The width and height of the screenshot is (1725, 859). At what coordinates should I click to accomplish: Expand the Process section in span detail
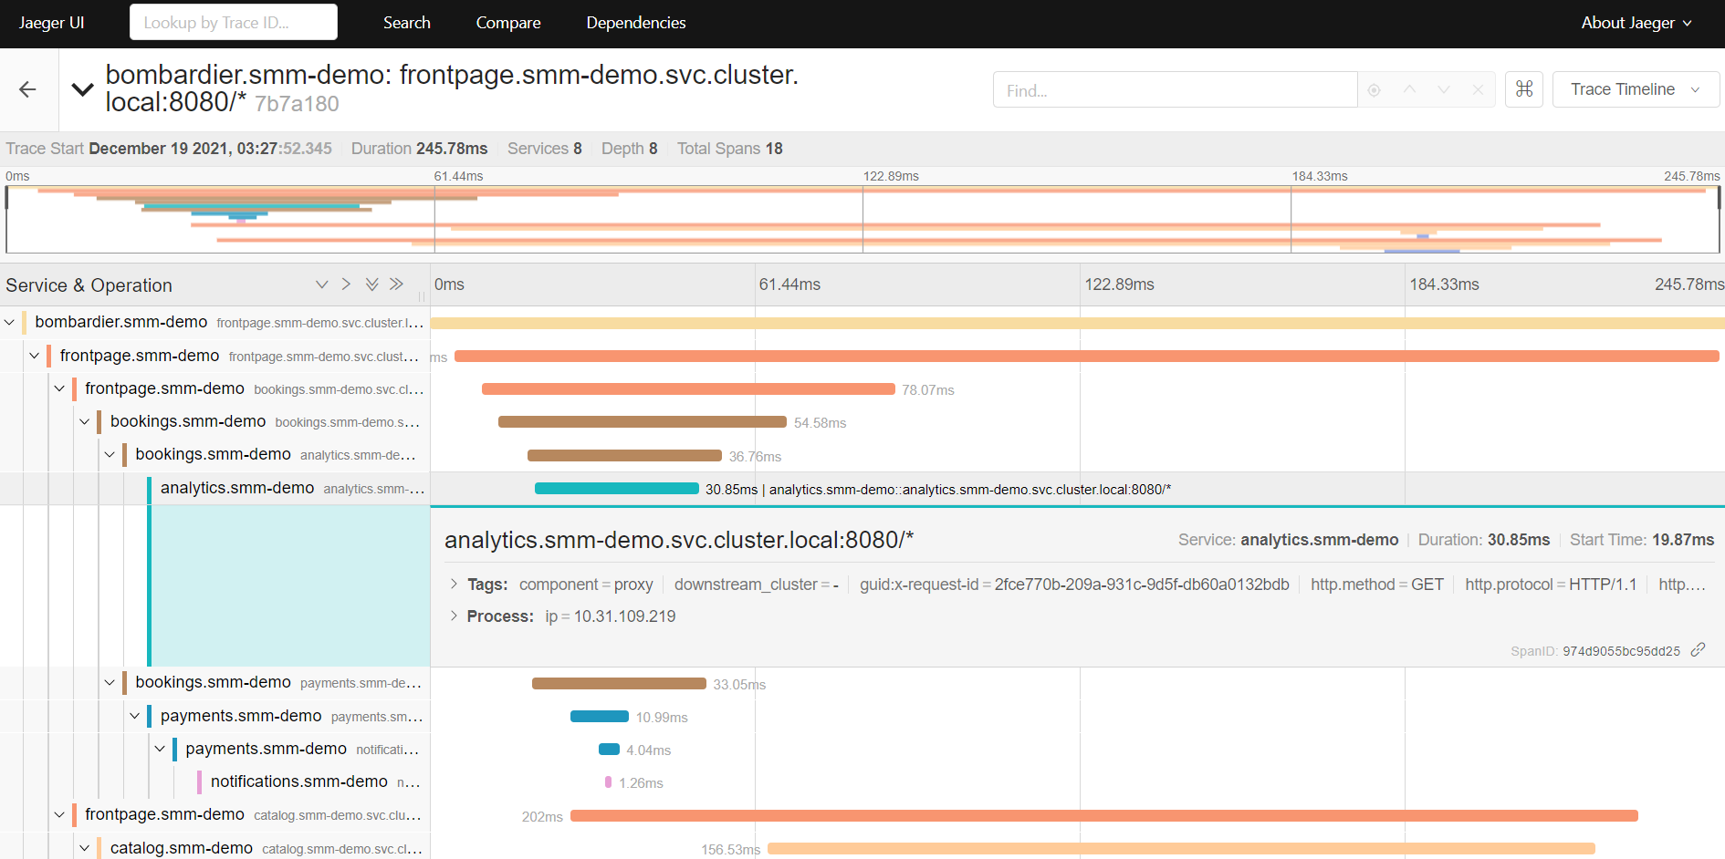454,616
